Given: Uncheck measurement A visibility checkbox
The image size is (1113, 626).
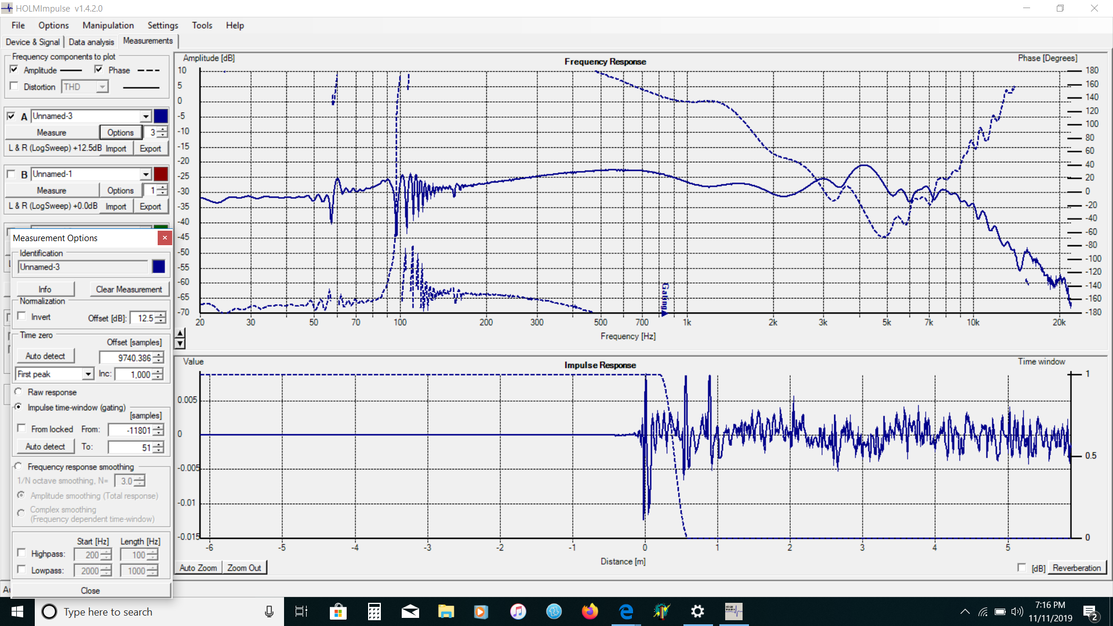Looking at the screenshot, I should click(x=11, y=116).
